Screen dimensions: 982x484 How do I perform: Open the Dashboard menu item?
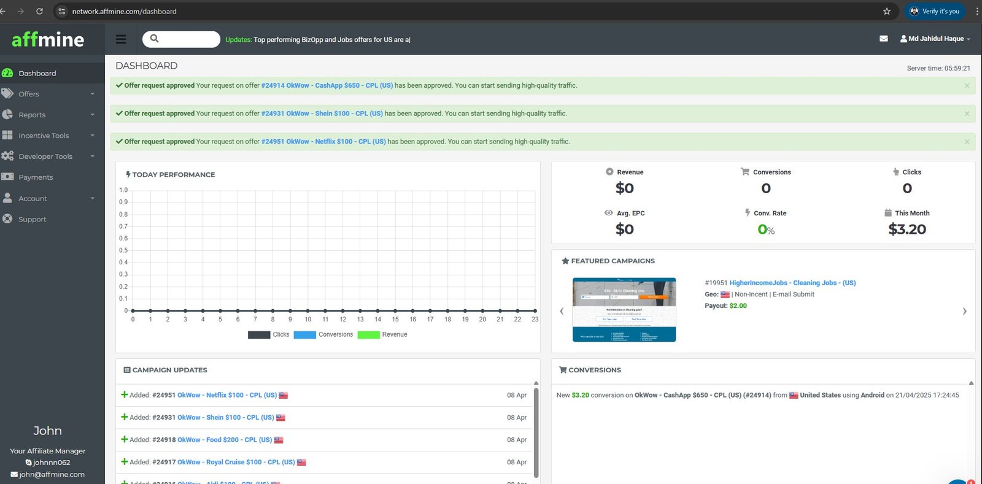(52, 73)
